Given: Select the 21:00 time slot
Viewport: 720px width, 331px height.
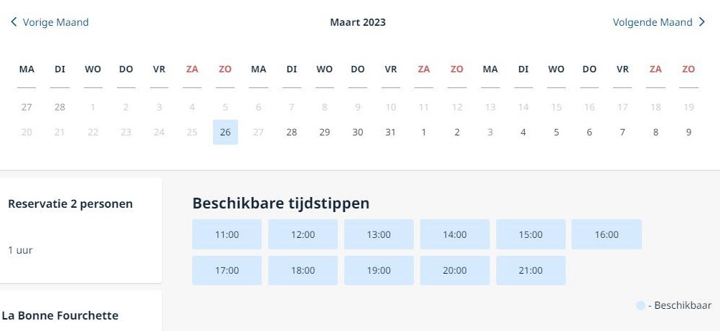Looking at the screenshot, I should click(531, 271).
